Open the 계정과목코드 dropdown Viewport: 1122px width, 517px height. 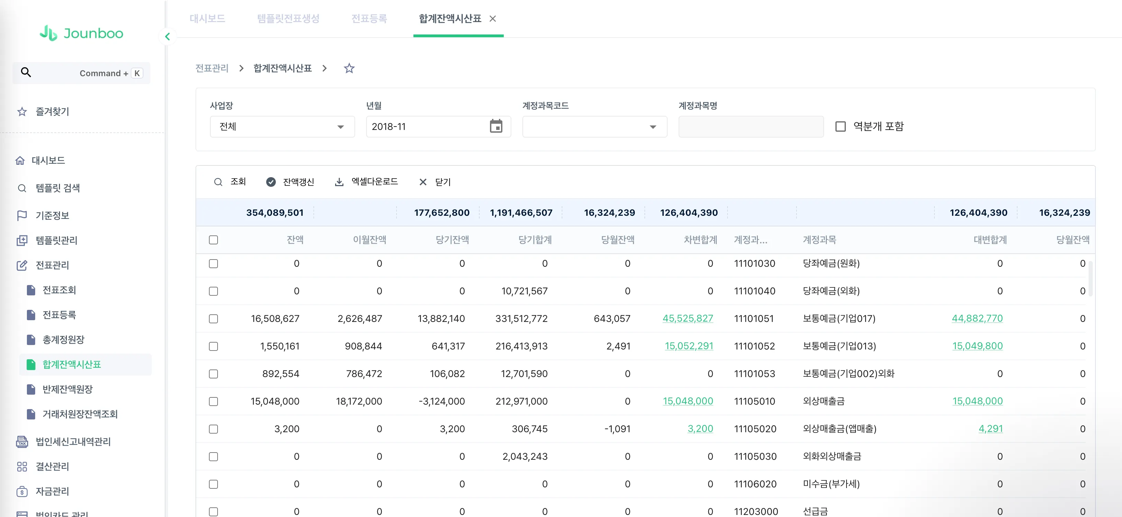[x=594, y=127]
